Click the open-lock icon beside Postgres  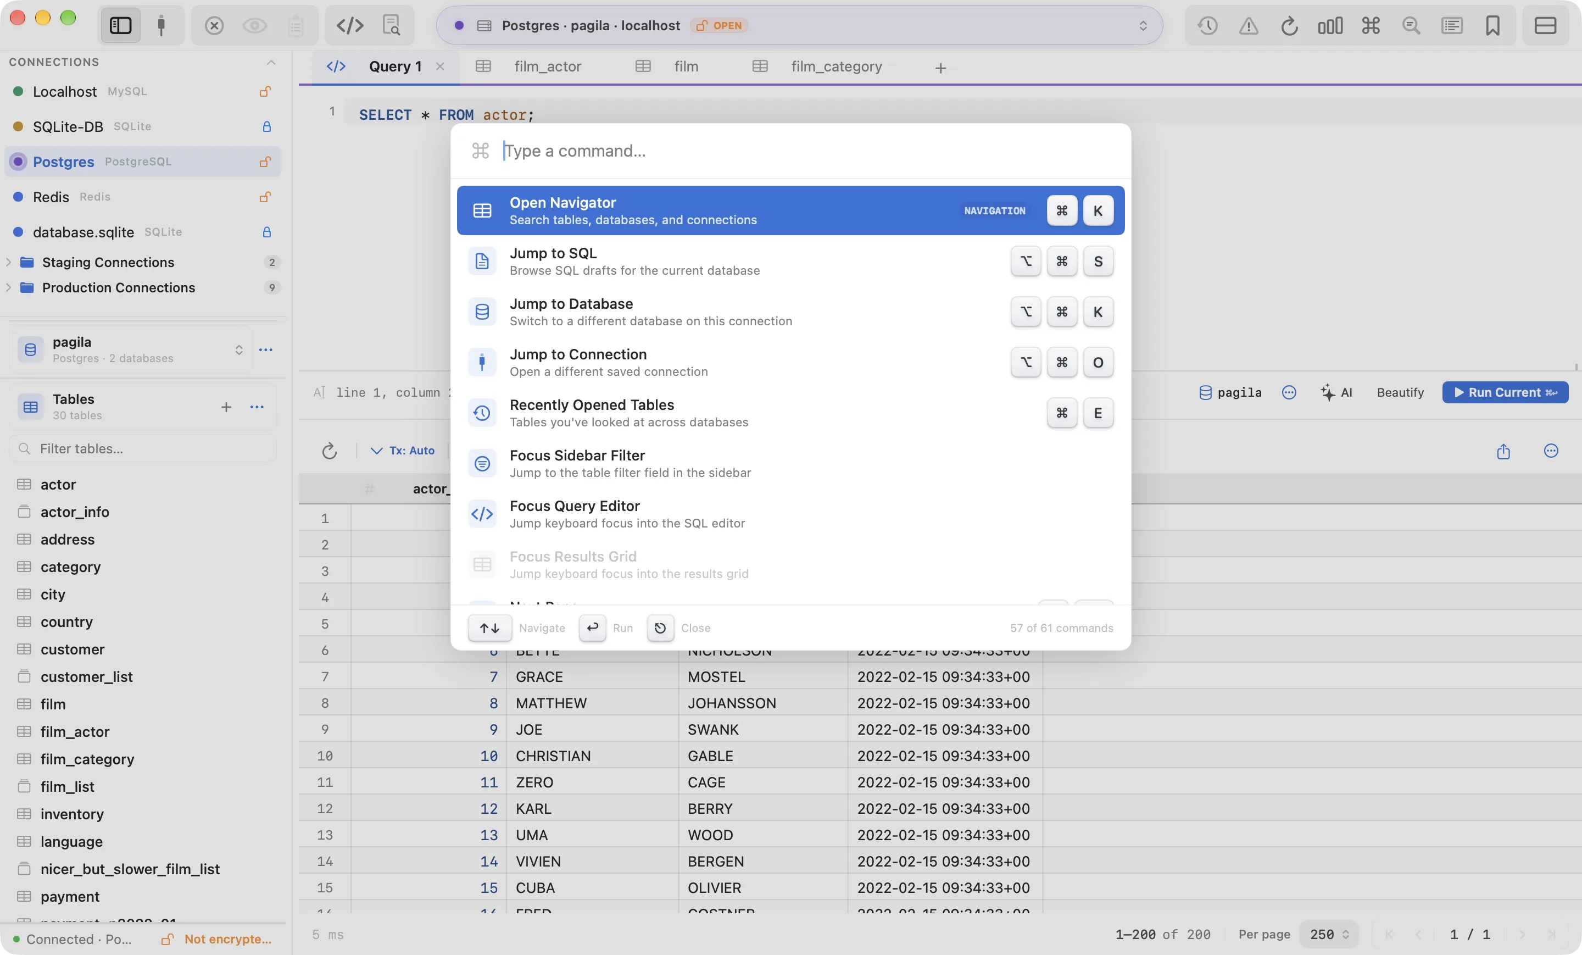(x=265, y=161)
